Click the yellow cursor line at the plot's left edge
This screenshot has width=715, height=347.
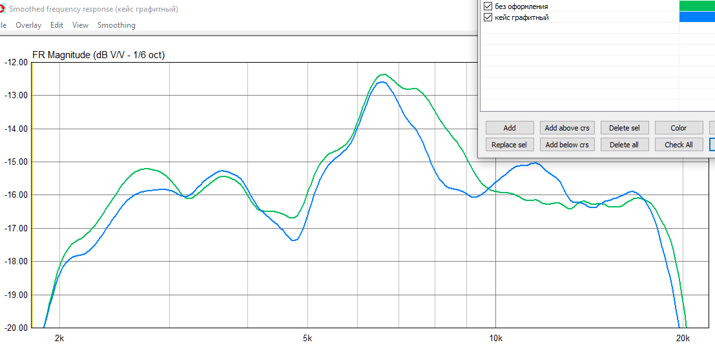(x=32, y=195)
